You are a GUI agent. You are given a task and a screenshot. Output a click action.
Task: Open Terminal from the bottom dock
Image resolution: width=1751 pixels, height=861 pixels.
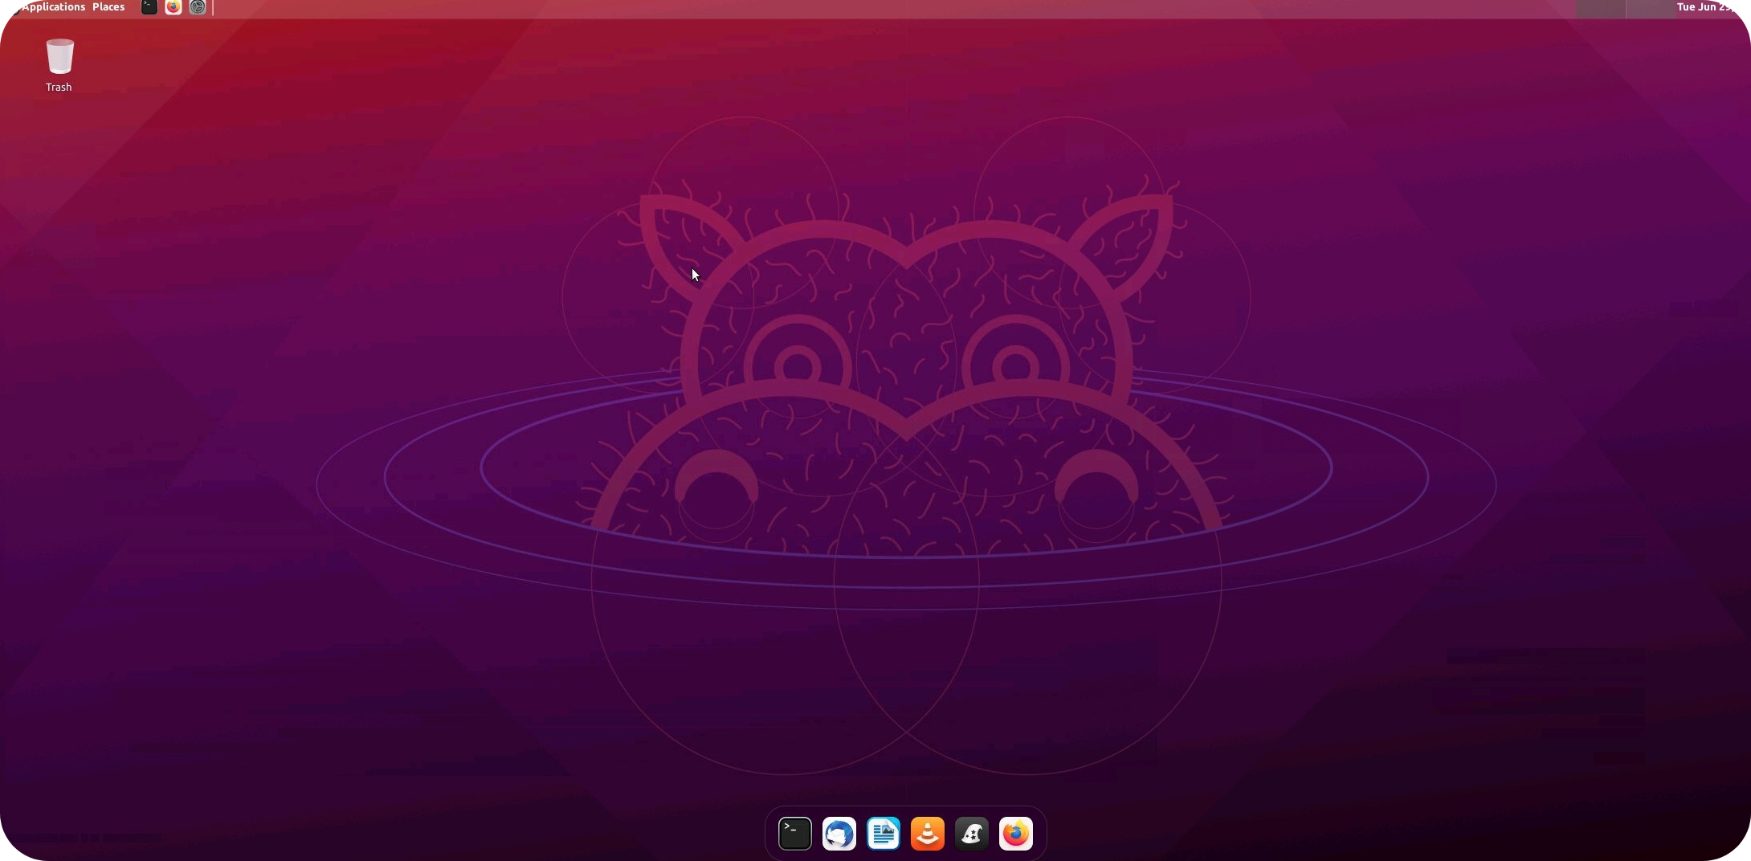(795, 834)
